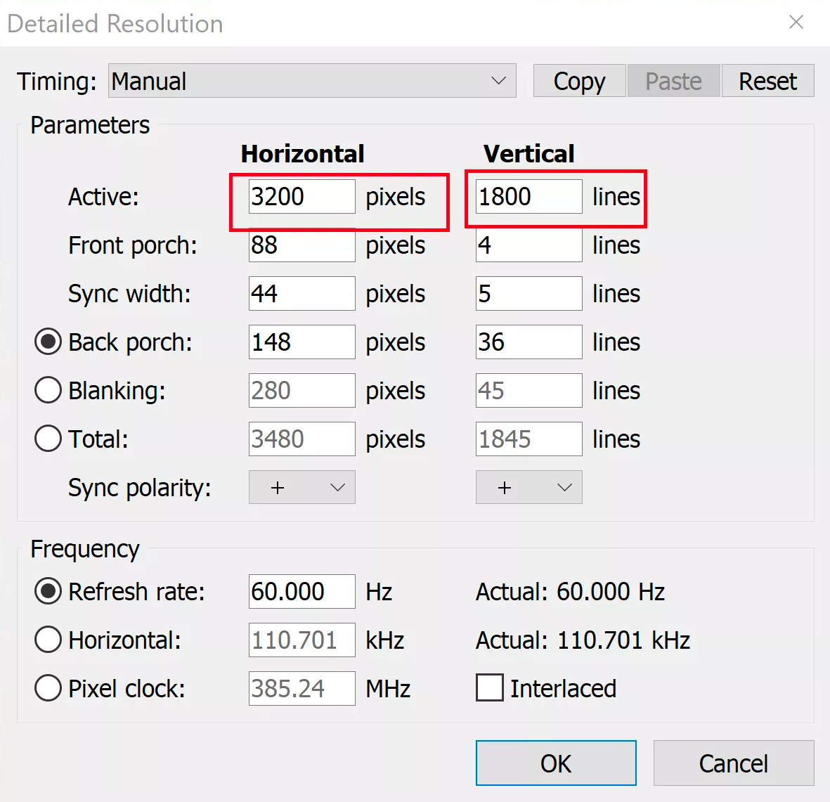The image size is (830, 802).
Task: Click the vertical Back porch field
Action: (x=529, y=342)
